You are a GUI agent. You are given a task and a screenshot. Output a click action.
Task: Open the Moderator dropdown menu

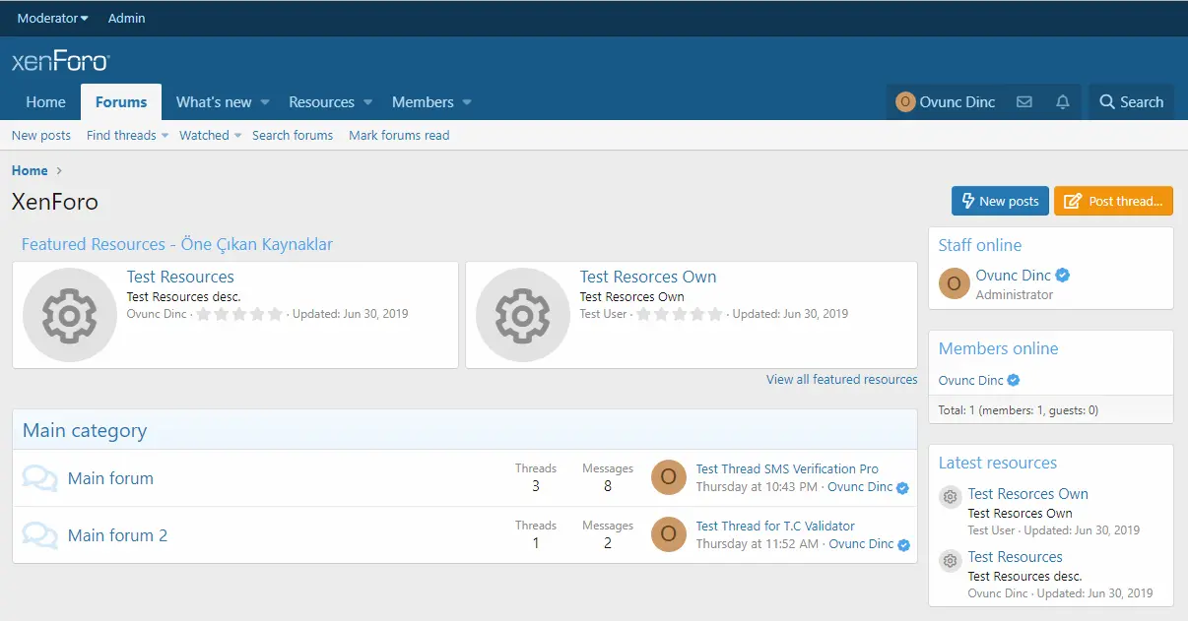52,19
